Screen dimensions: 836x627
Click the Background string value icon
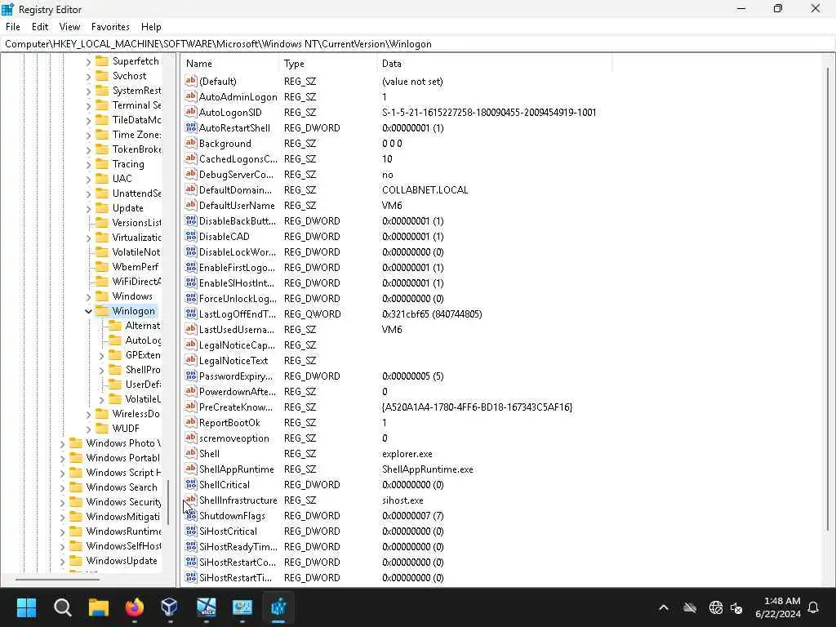click(x=191, y=143)
